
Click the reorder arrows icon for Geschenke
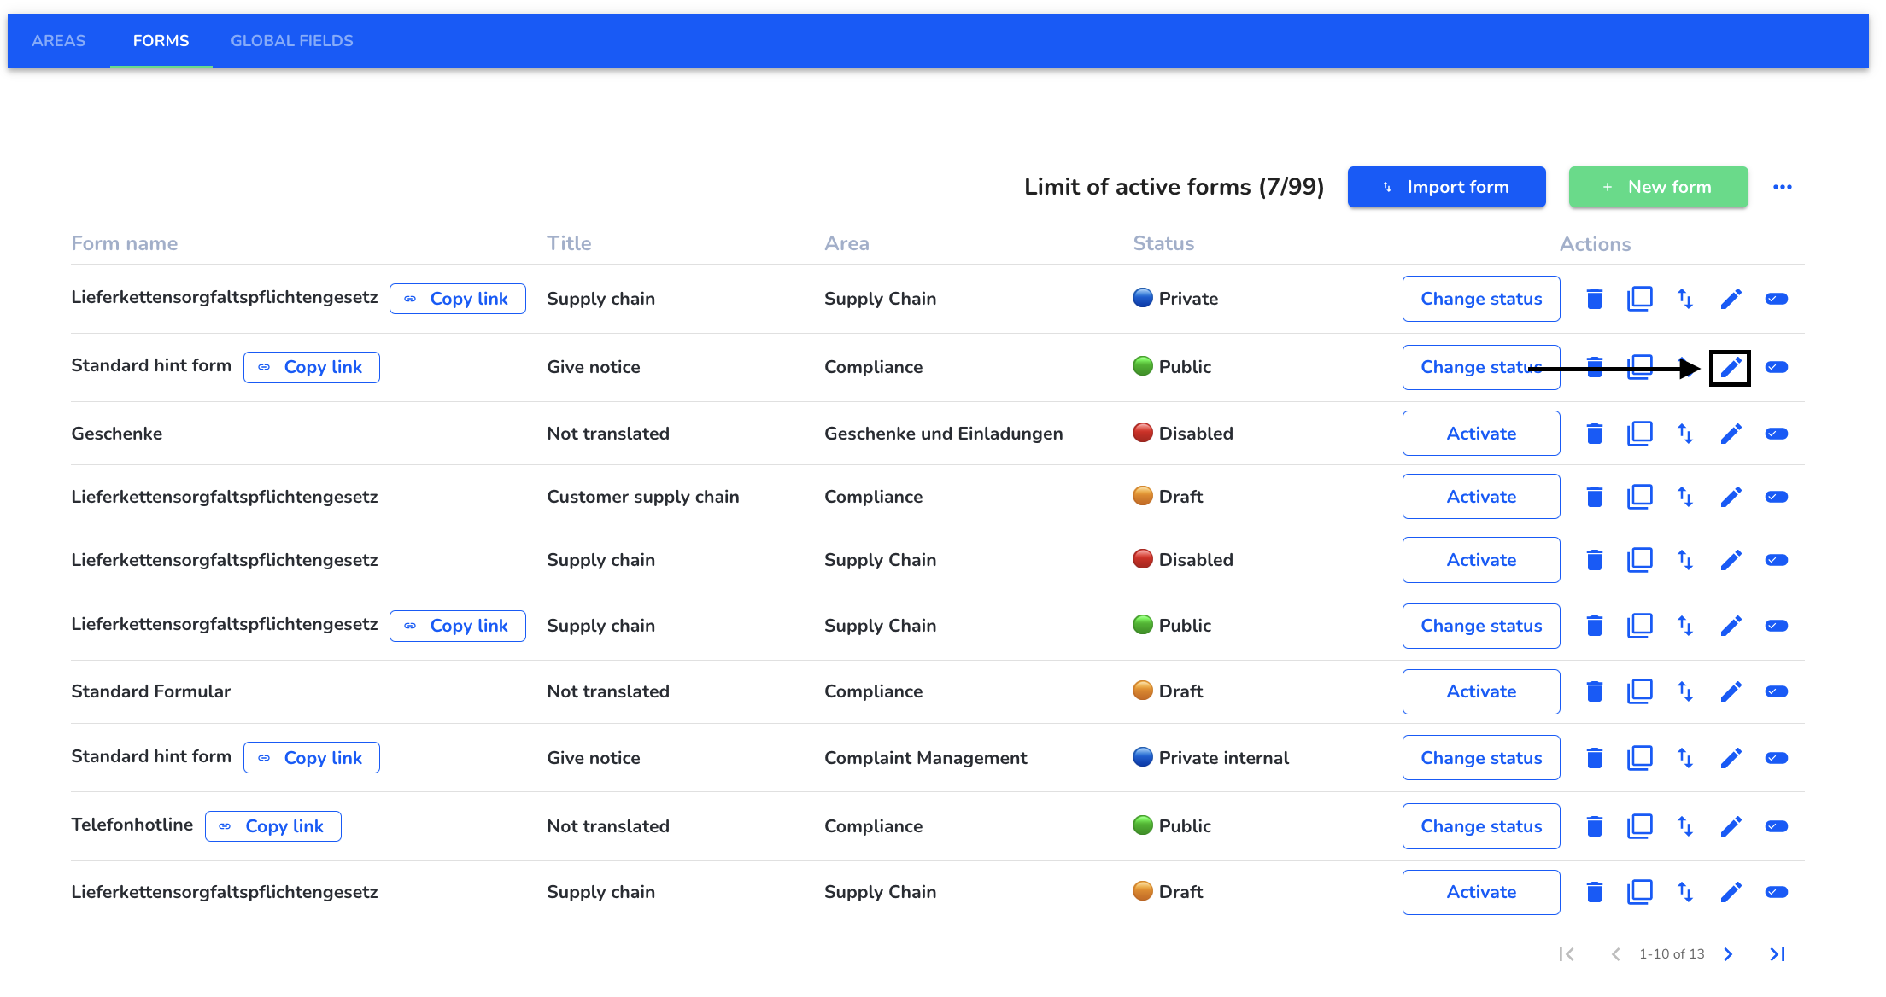tap(1684, 434)
